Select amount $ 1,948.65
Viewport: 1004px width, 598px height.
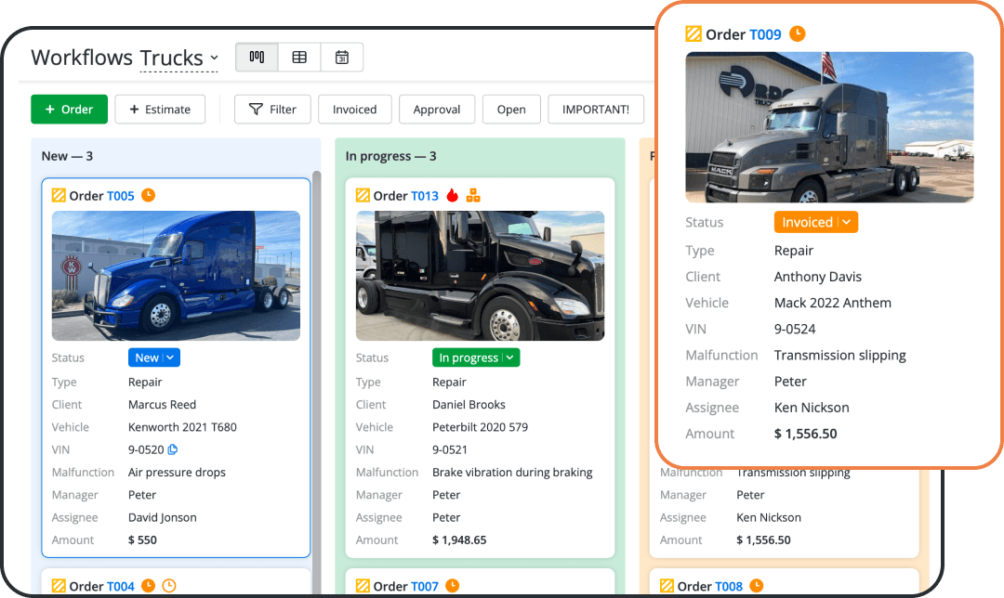click(x=459, y=539)
